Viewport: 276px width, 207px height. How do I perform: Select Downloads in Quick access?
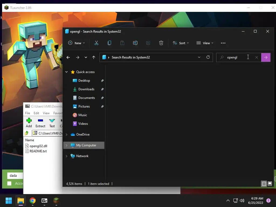click(86, 89)
